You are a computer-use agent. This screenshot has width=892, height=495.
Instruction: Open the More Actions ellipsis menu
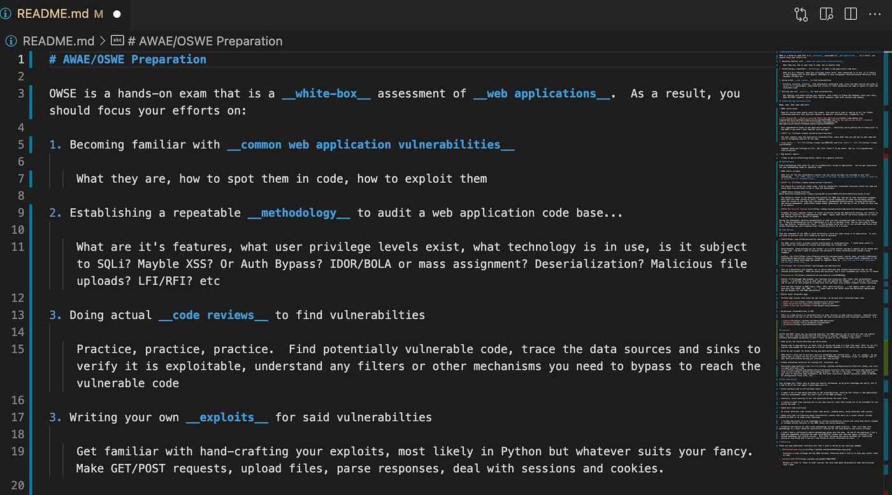[x=875, y=13]
